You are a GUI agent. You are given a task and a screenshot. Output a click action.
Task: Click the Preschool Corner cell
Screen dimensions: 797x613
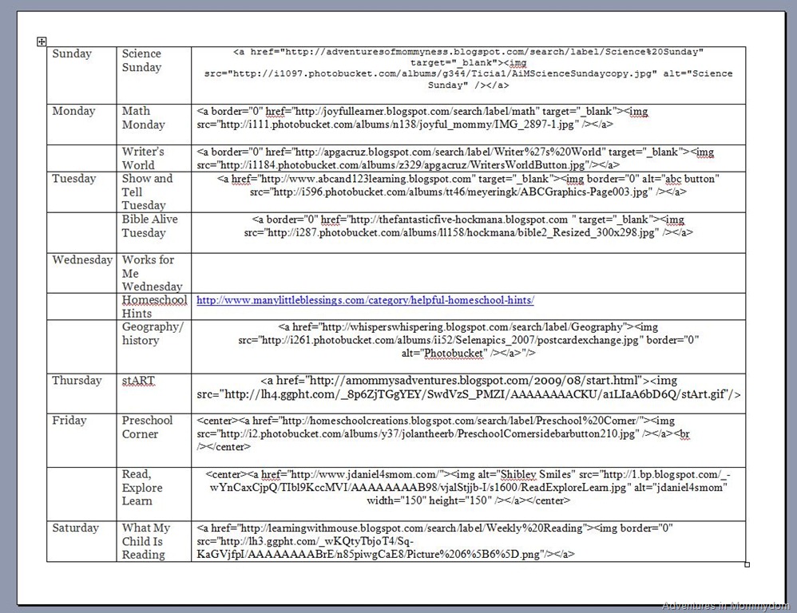154,441
